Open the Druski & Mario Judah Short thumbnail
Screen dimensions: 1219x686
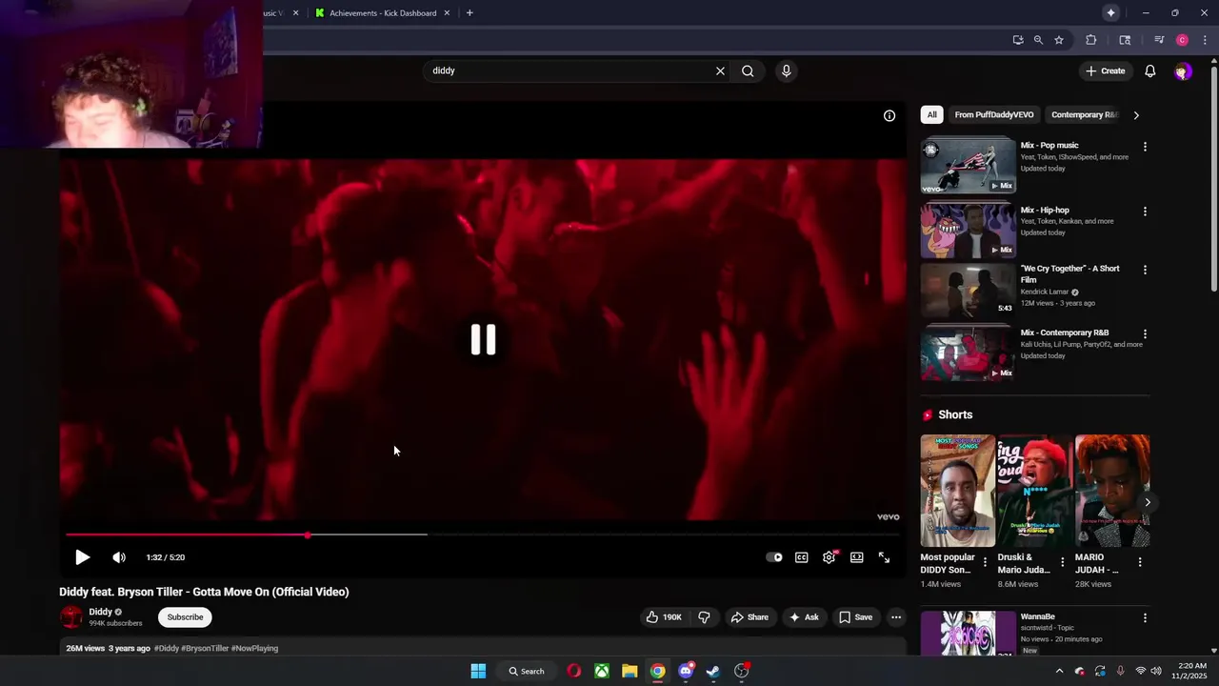point(1034,491)
